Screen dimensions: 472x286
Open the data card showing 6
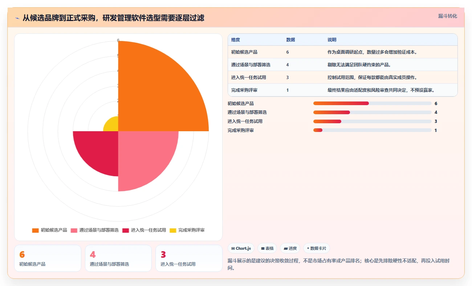48,258
